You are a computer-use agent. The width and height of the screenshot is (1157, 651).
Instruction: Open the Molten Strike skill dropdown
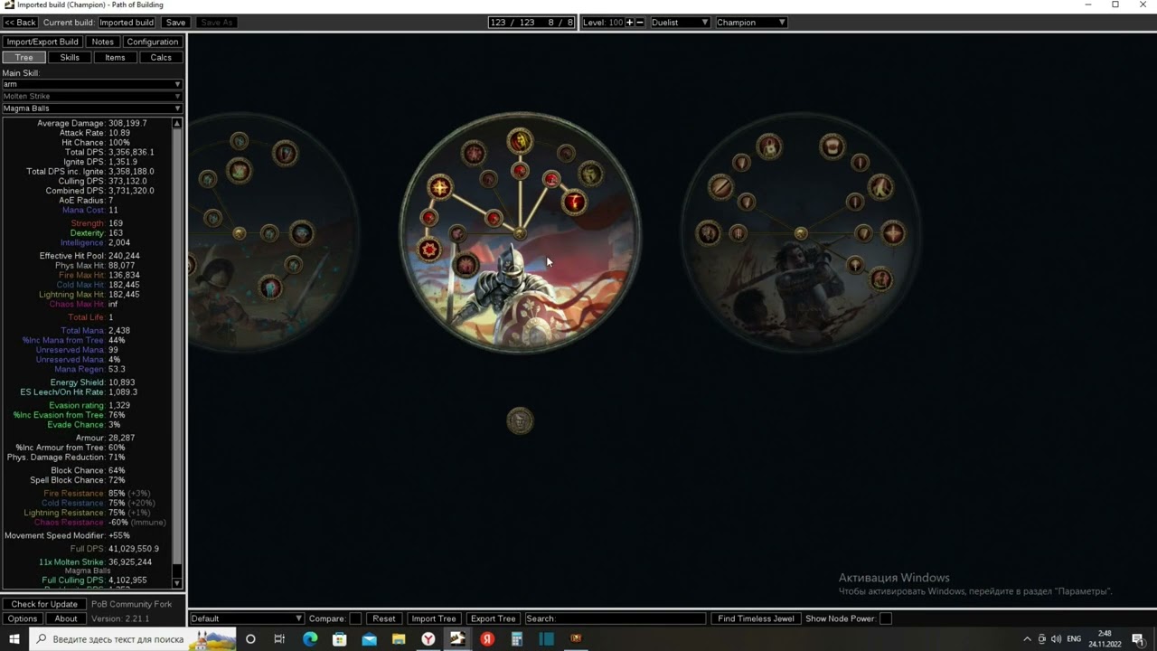tap(91, 96)
